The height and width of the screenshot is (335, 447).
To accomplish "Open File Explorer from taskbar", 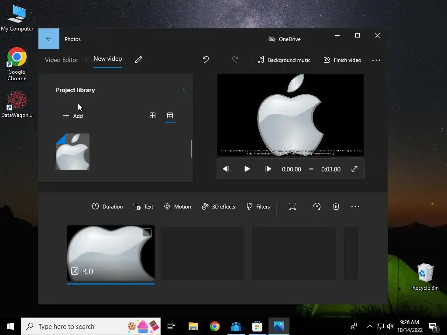I will (x=193, y=326).
